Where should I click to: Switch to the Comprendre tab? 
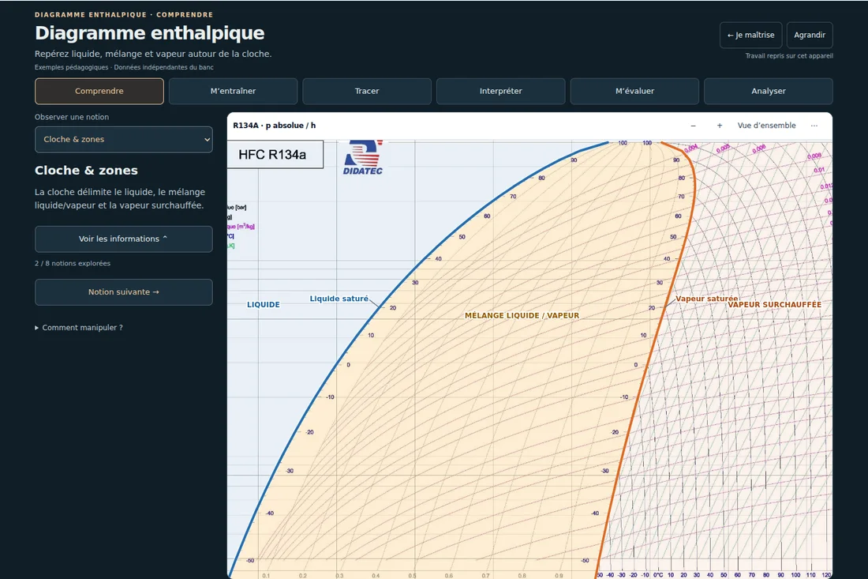[99, 91]
